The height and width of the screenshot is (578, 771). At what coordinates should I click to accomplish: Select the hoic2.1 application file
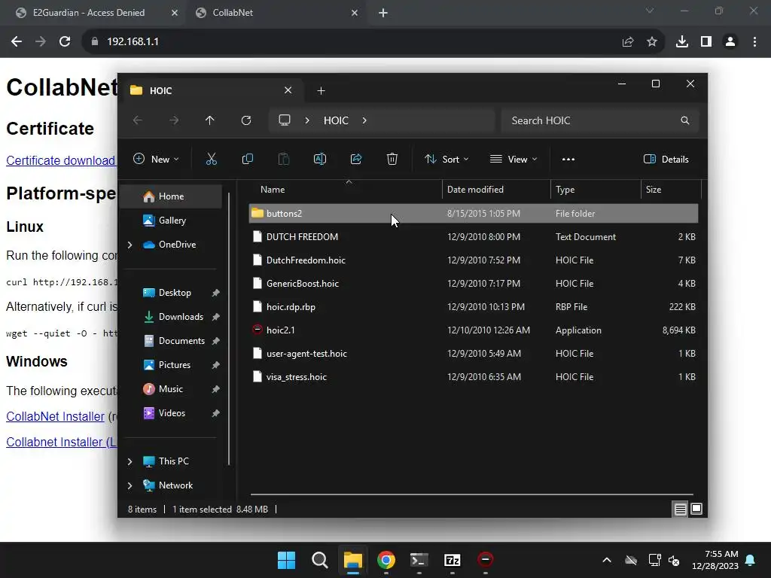474,330
